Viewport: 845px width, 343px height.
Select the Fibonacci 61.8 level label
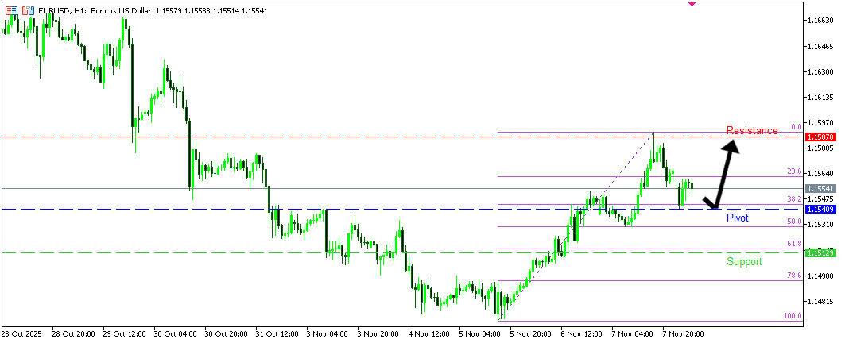click(x=793, y=244)
